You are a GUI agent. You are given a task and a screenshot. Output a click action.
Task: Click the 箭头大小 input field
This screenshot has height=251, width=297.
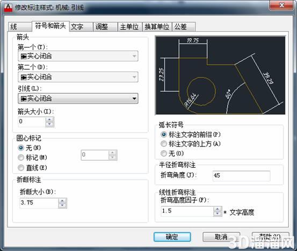[32, 122]
